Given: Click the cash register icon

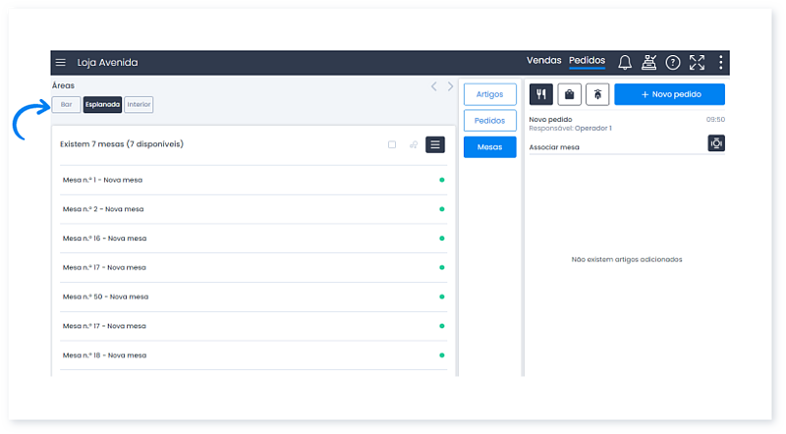Looking at the screenshot, I should pos(648,63).
